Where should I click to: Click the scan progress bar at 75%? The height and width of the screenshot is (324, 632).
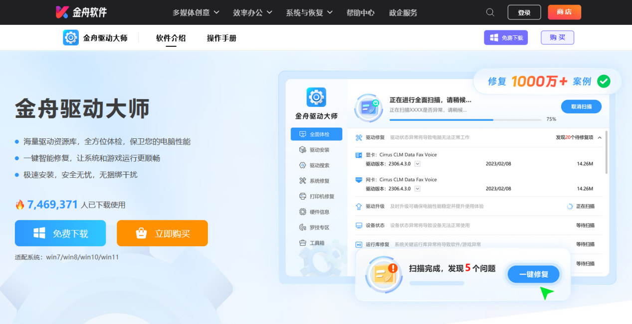point(465,120)
